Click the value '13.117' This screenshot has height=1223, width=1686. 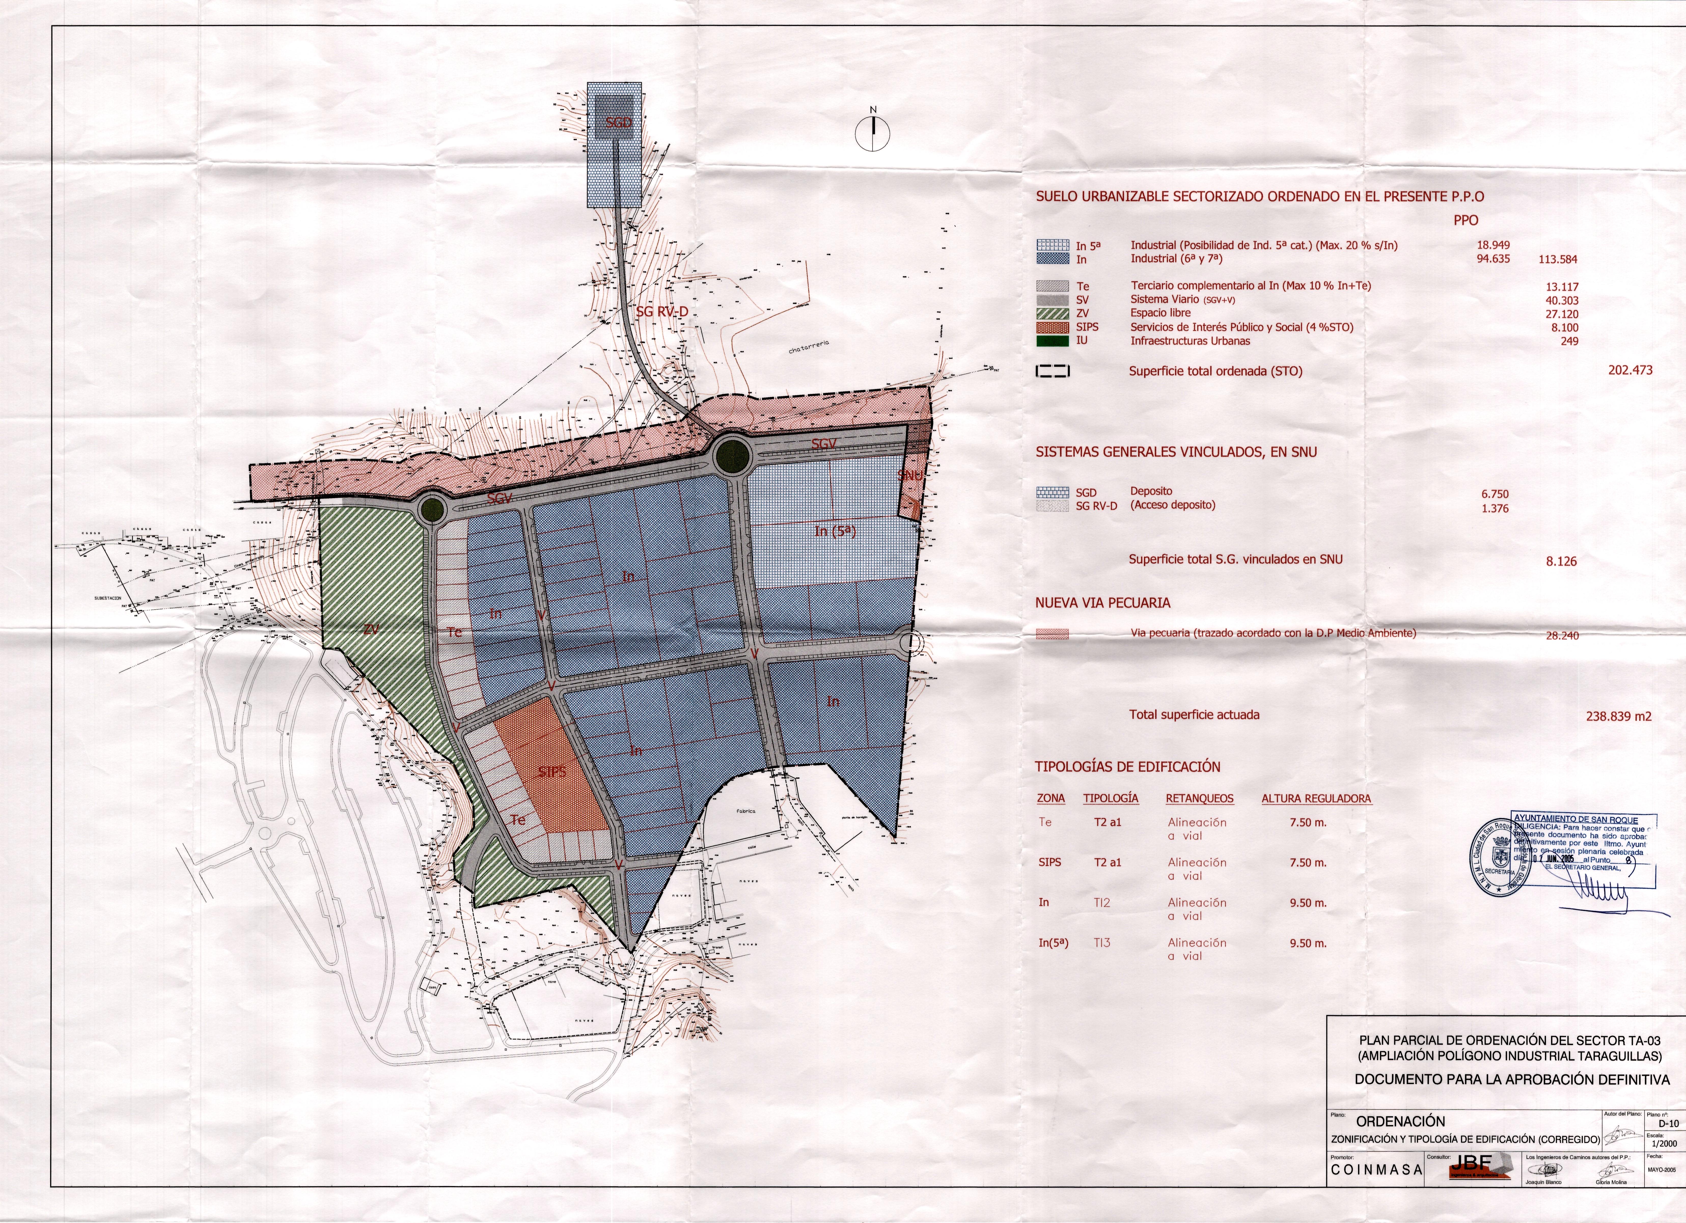1562,287
